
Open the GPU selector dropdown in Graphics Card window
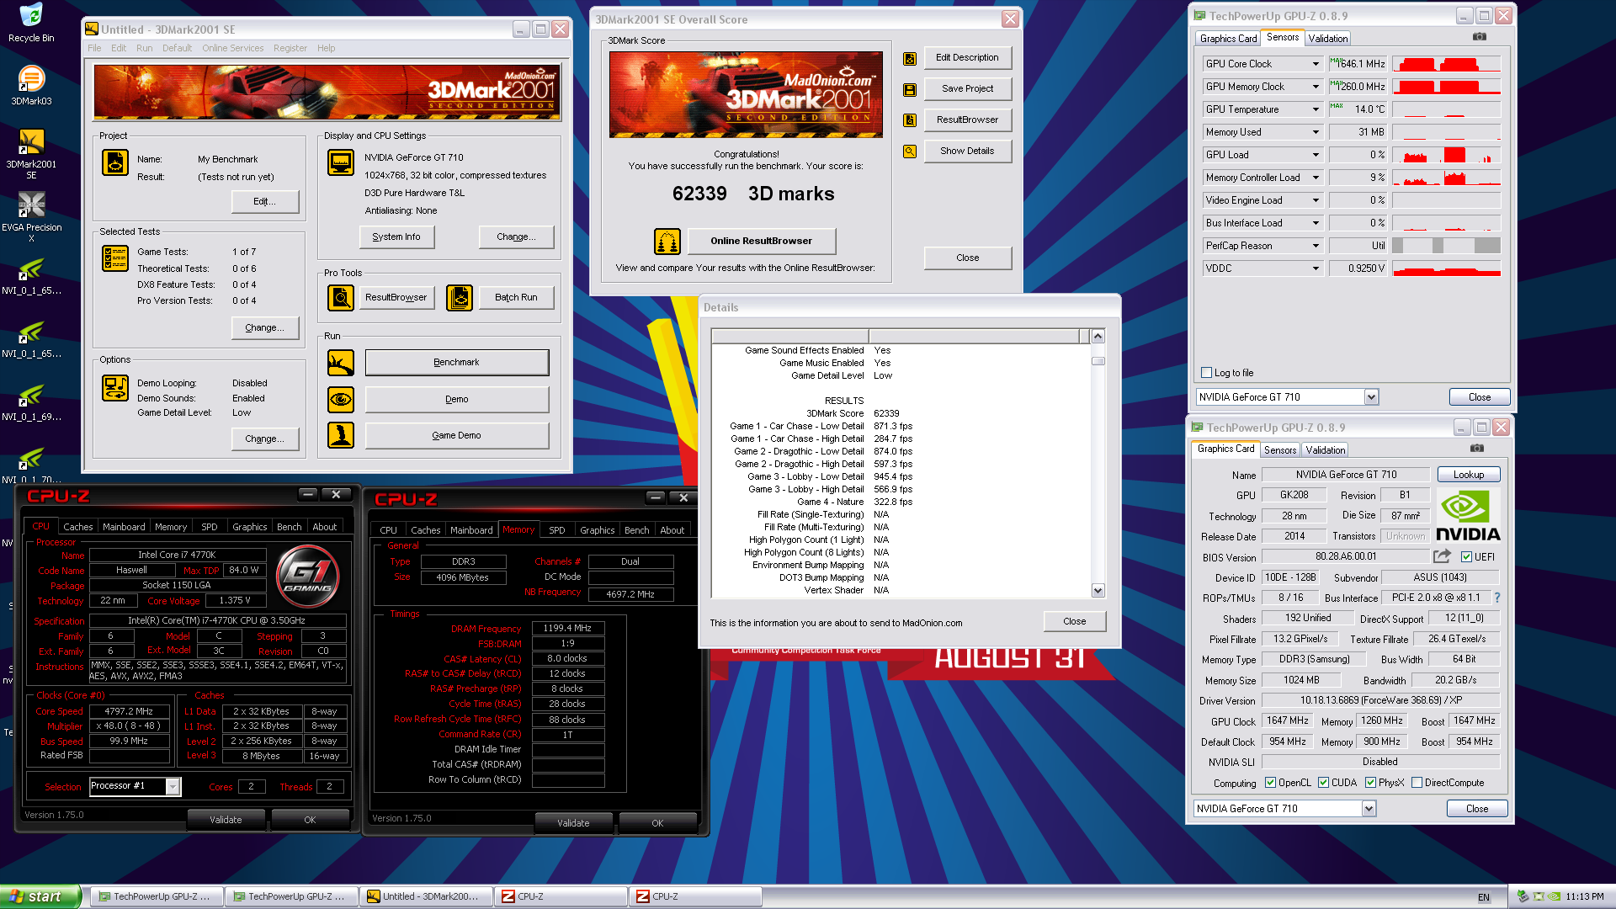[1369, 808]
